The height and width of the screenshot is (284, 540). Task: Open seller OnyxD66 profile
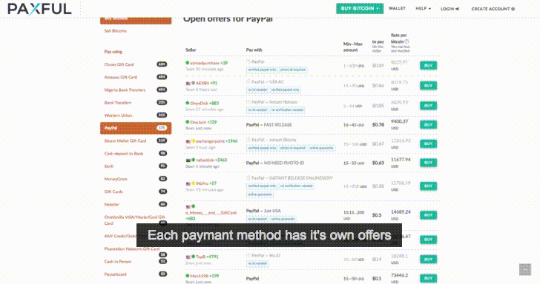(x=199, y=103)
